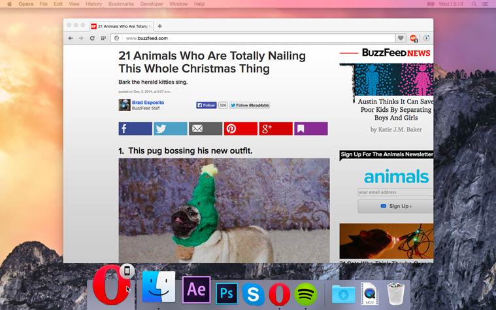Follow author on Facebook button
The image size is (496, 310).
point(207,105)
